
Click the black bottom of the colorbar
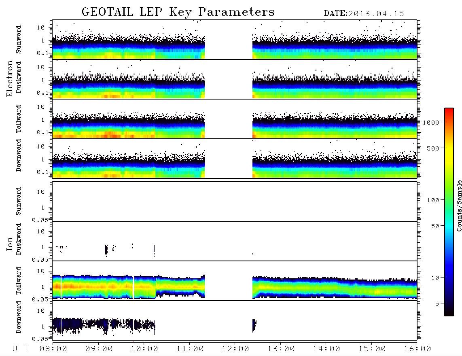point(449,312)
